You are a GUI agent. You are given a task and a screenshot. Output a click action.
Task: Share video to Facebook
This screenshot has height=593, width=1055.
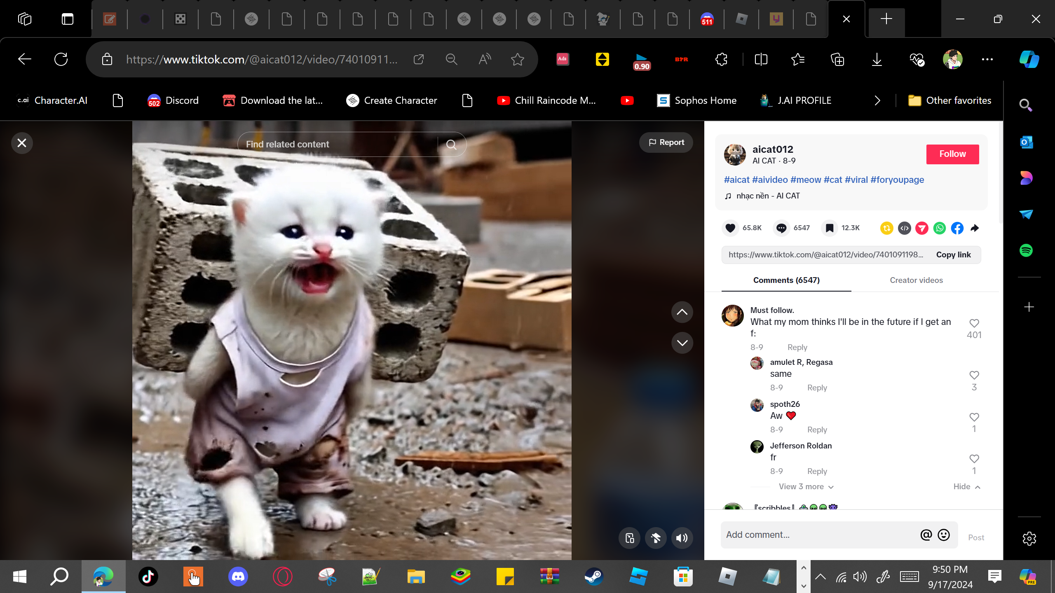click(x=957, y=228)
